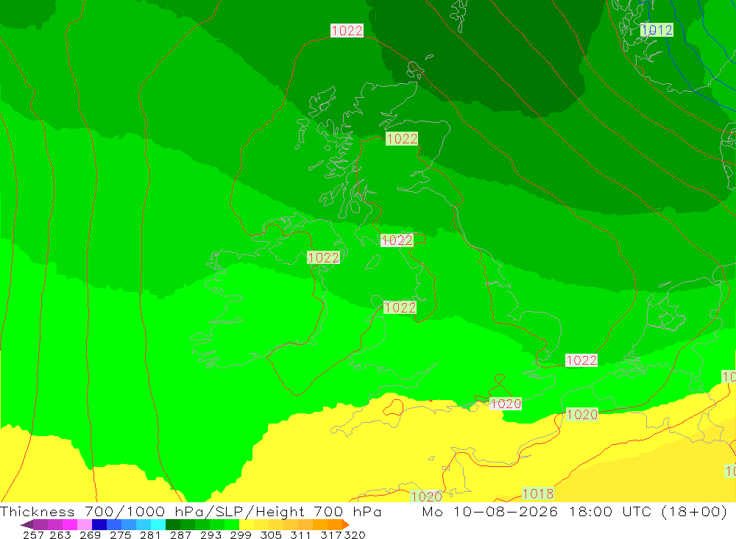The height and width of the screenshot is (539, 736).
Task: Click legend value 320
Action: coord(355,535)
